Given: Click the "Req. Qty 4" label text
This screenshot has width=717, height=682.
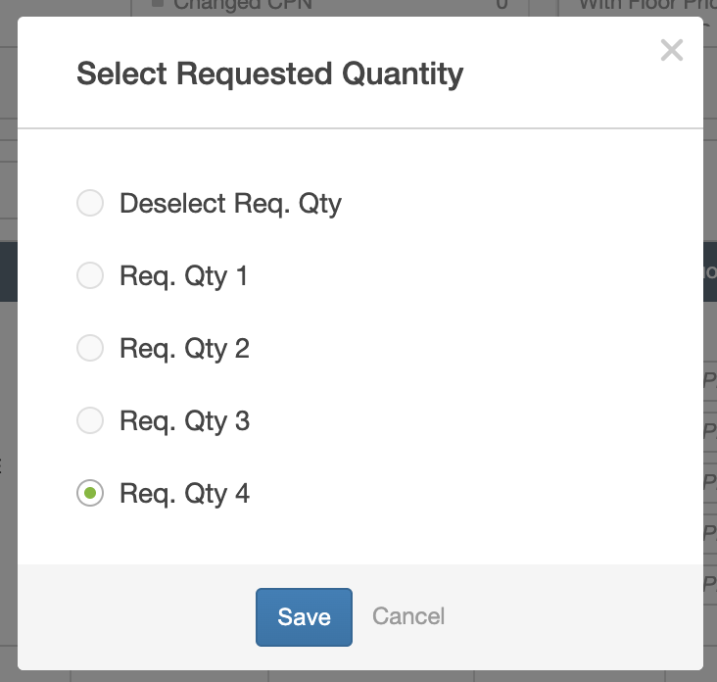Looking at the screenshot, I should click(x=184, y=494).
